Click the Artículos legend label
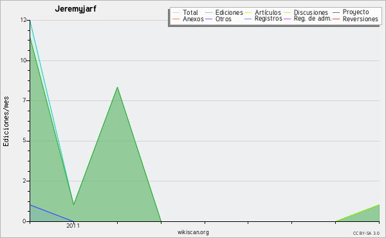 pyautogui.click(x=268, y=12)
